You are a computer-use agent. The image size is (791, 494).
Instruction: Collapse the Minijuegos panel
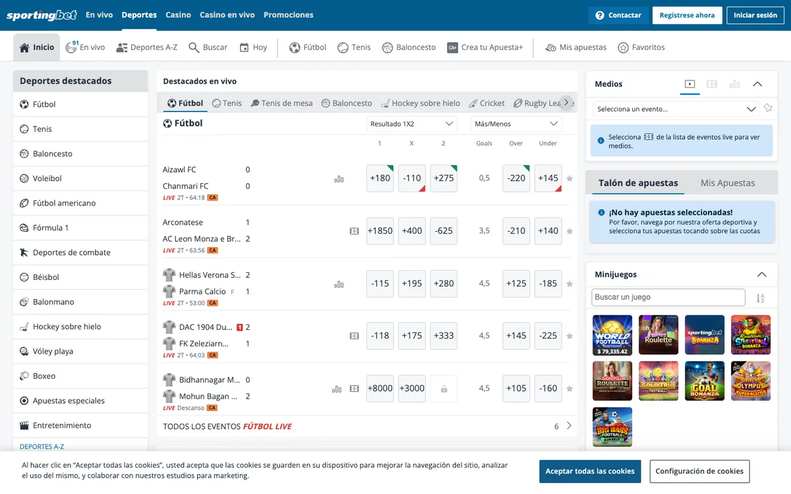tap(762, 275)
